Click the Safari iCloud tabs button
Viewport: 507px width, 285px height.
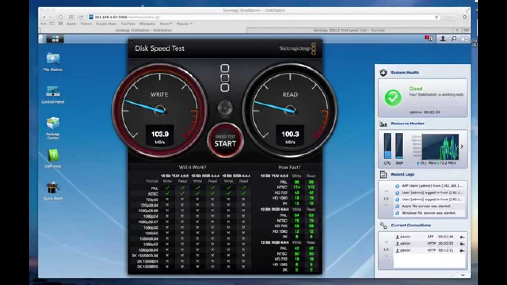tap(61, 17)
